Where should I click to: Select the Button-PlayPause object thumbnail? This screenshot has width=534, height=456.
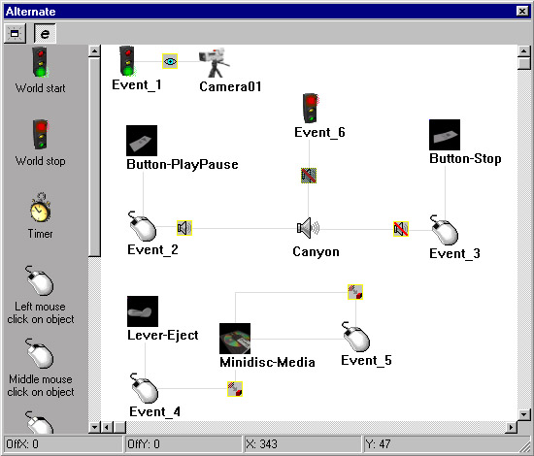click(x=142, y=141)
